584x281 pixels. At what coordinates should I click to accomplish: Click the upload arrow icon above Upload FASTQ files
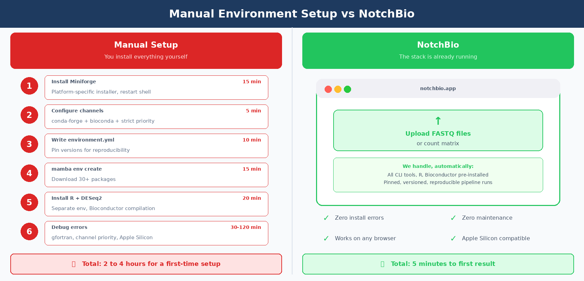tap(438, 121)
